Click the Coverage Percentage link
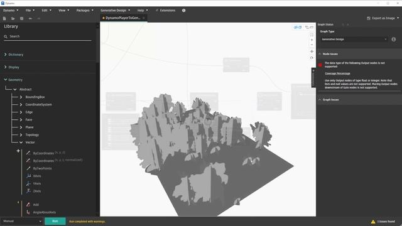 click(x=337, y=73)
